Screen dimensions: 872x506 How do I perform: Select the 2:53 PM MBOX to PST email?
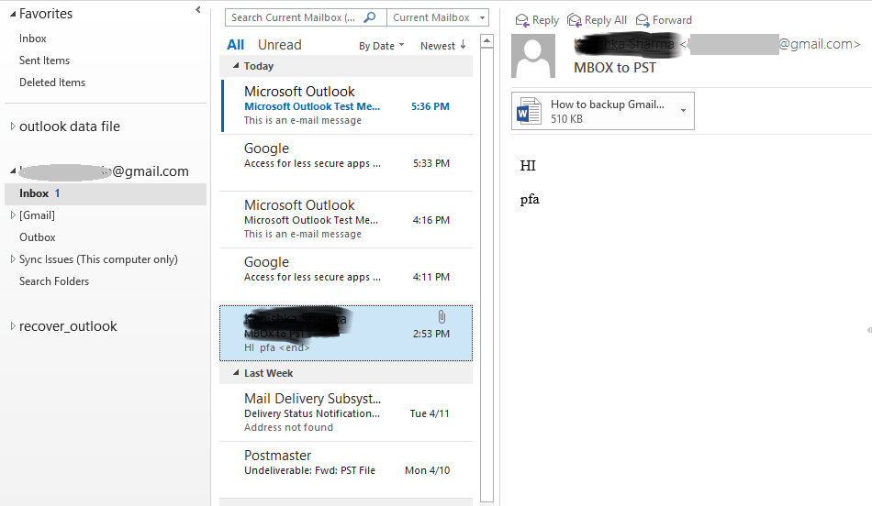pyautogui.click(x=346, y=333)
